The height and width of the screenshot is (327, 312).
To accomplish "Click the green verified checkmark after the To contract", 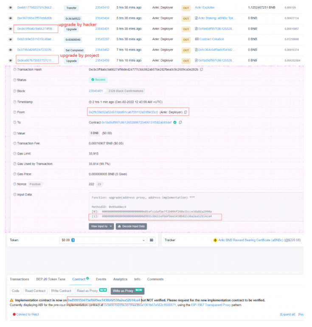I will point(175,122).
